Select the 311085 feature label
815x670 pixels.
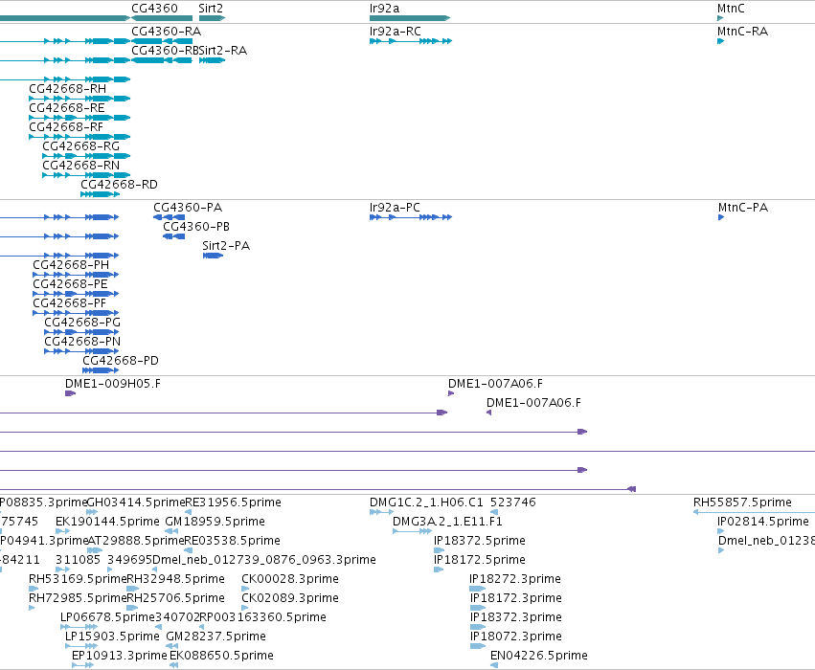tap(78, 560)
